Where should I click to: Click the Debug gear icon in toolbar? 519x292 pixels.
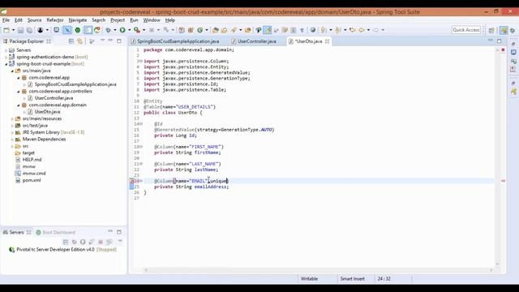pos(108,30)
